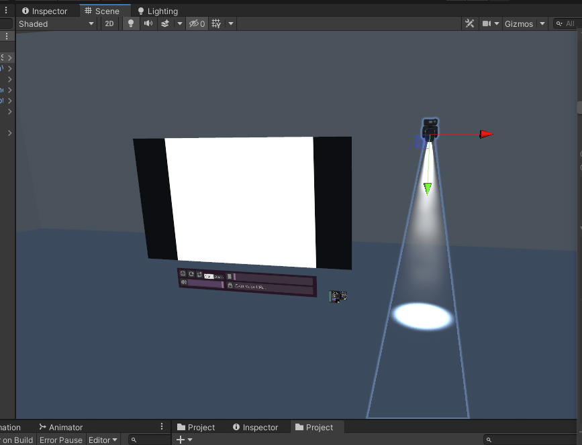Open the Animator tab
The height and width of the screenshot is (445, 582).
[x=61, y=427]
